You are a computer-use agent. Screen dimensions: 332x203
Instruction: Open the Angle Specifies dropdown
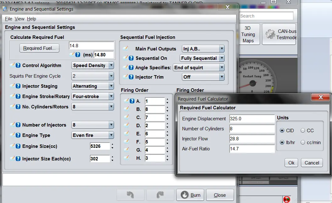click(x=199, y=68)
